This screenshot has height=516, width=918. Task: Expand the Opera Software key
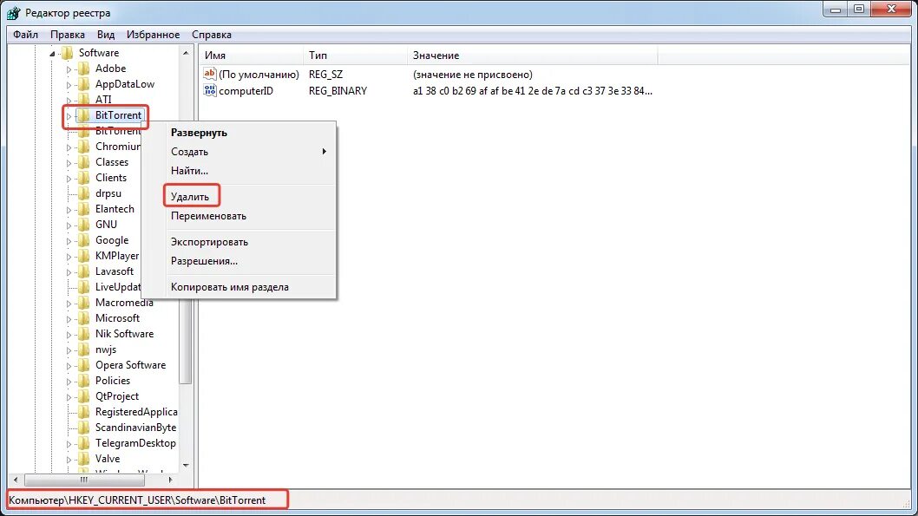pyautogui.click(x=69, y=366)
